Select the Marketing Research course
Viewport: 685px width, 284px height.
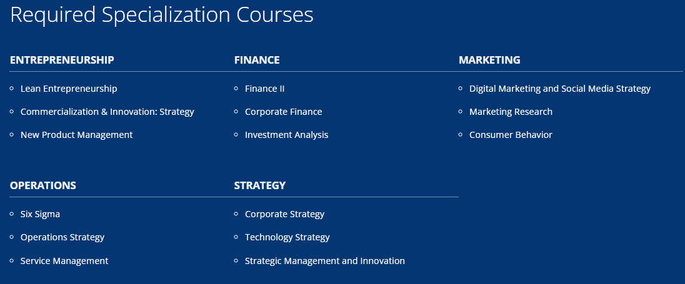coord(511,112)
